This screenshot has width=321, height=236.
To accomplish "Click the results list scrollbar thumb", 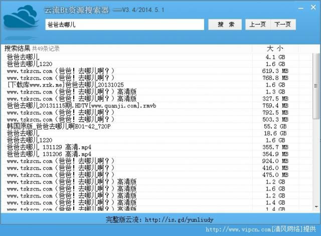I will 316,86.
